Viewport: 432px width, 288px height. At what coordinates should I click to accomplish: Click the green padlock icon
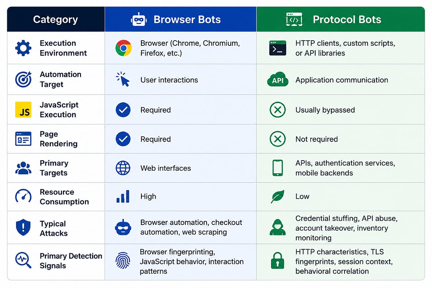278,261
